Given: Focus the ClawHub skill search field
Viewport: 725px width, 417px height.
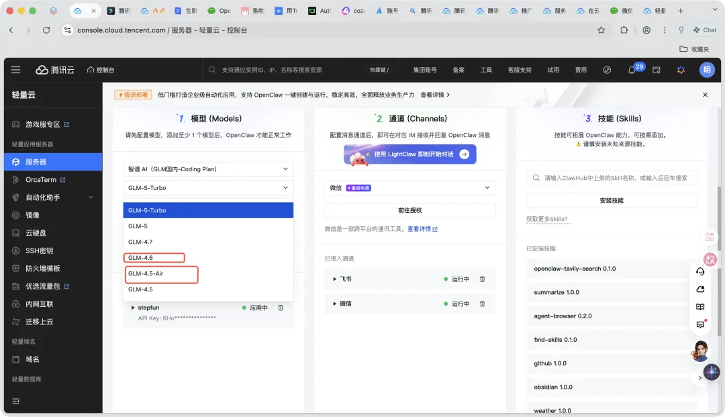Looking at the screenshot, I should click(612, 178).
